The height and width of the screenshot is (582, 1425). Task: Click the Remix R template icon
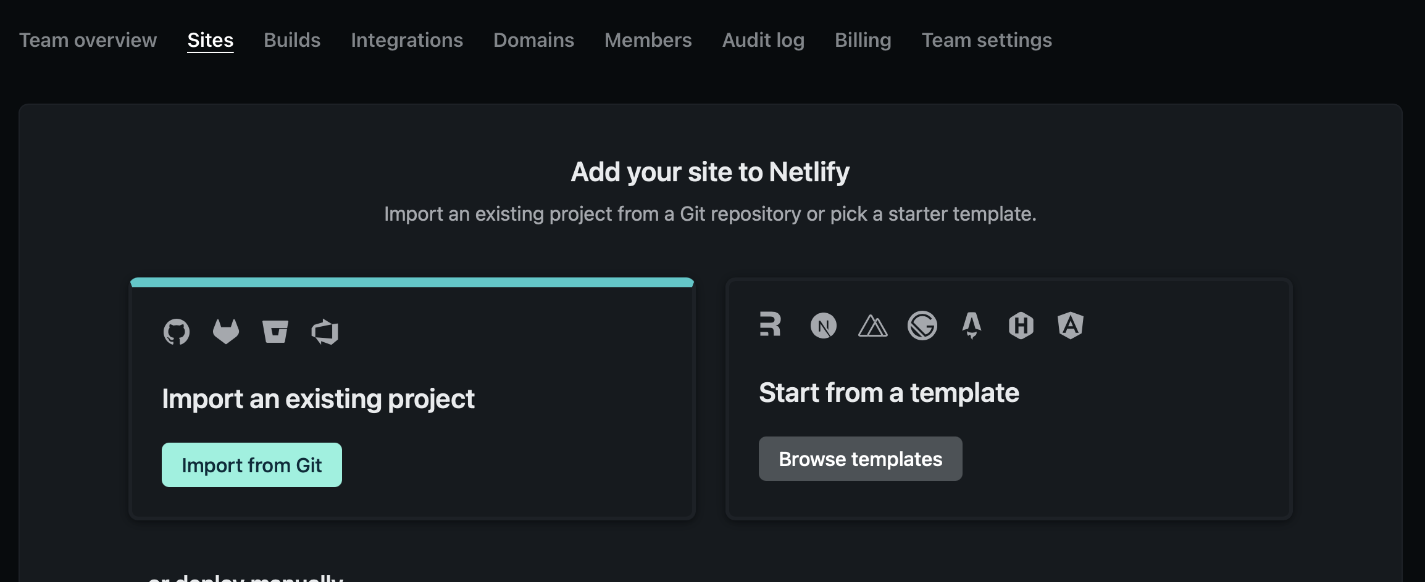click(x=771, y=324)
